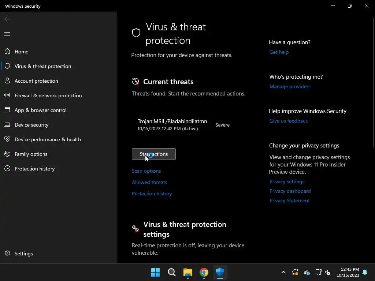The image size is (375, 281).
Task: Click the back arrow icon
Action: click(x=7, y=19)
